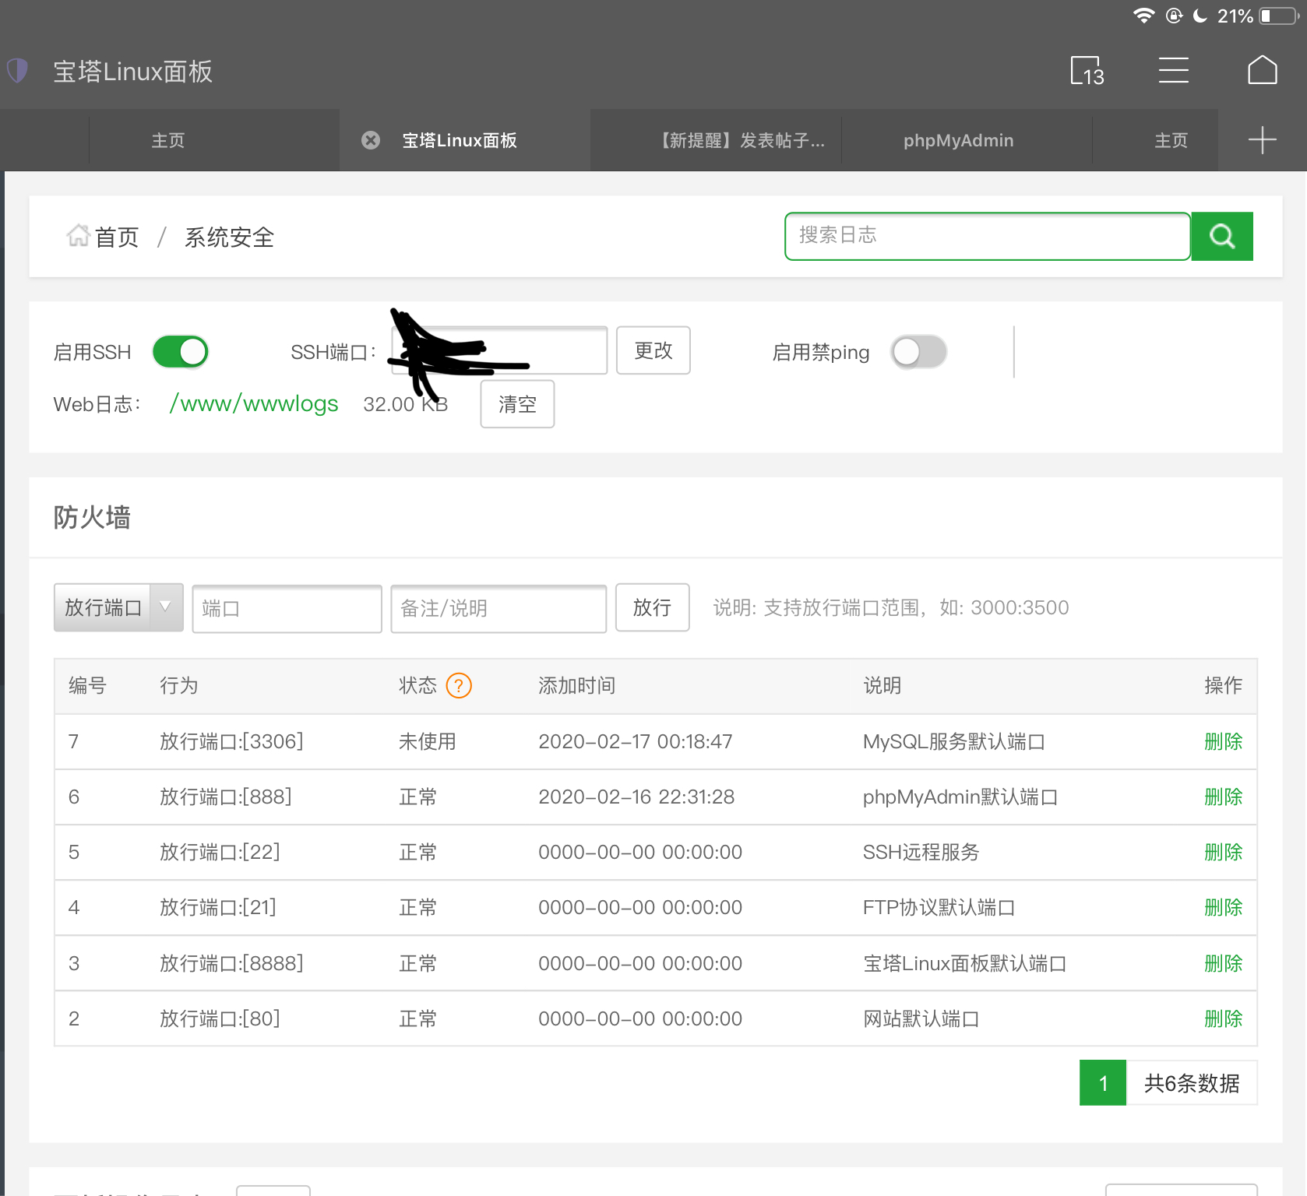Open the browser tab switcher showing 13
This screenshot has height=1196, width=1307.
pyautogui.click(x=1087, y=71)
